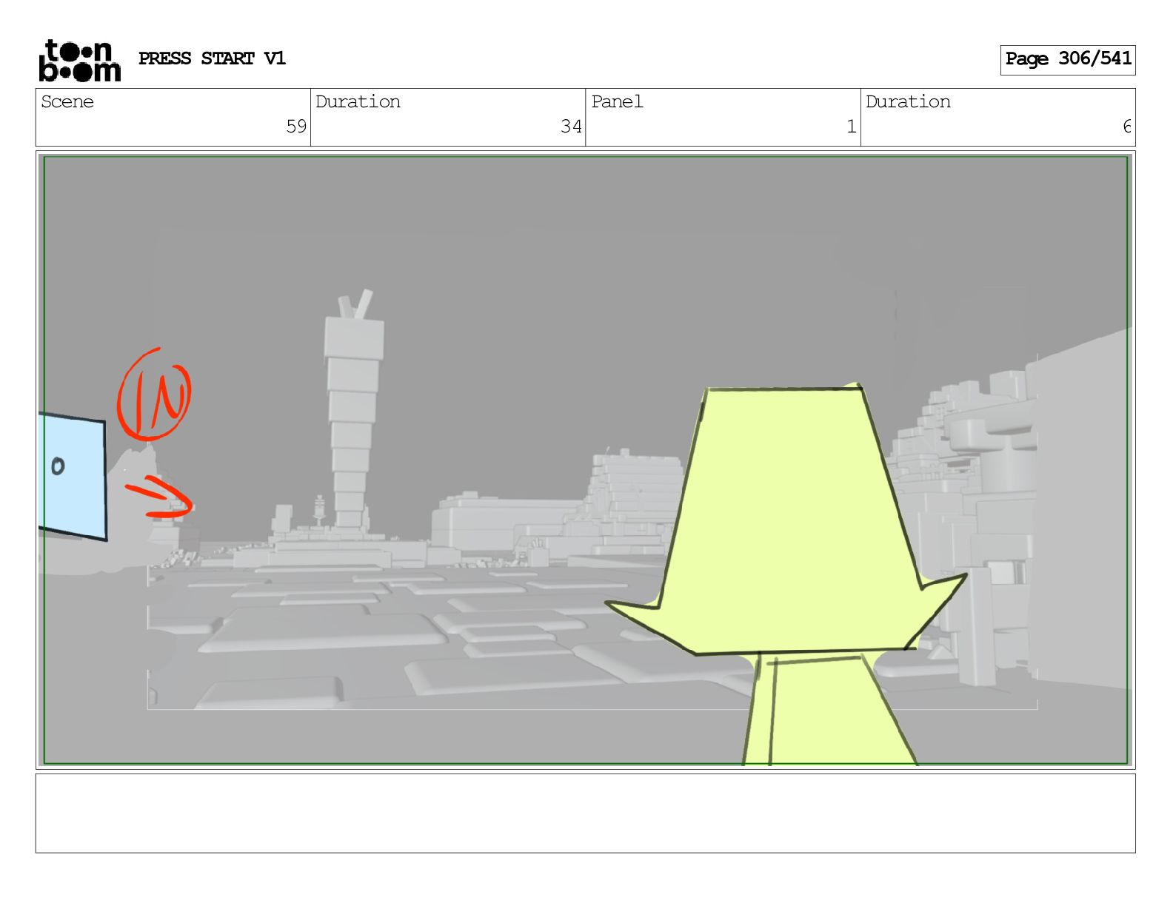Click the scene Duration value 34
The width and height of the screenshot is (1173, 906).
571,127
